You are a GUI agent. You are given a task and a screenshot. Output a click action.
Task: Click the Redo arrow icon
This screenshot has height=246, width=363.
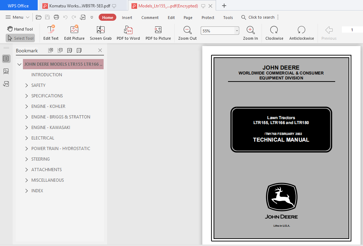click(74, 17)
